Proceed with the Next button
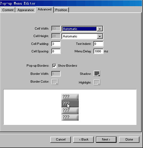 click(106, 140)
